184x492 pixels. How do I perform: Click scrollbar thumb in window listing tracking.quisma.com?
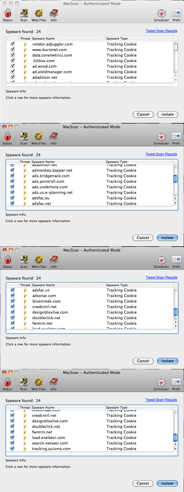176,437
